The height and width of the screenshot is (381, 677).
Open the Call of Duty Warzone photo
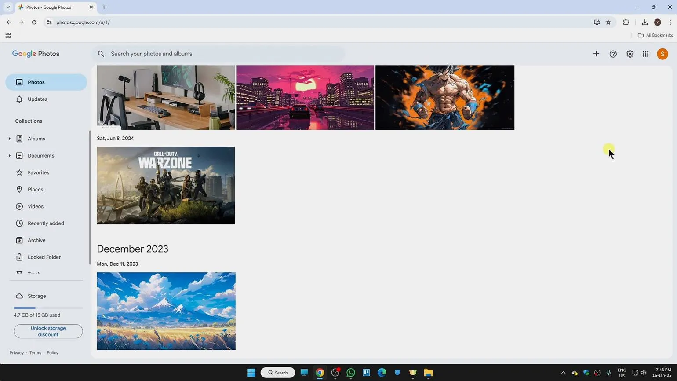[x=166, y=185]
